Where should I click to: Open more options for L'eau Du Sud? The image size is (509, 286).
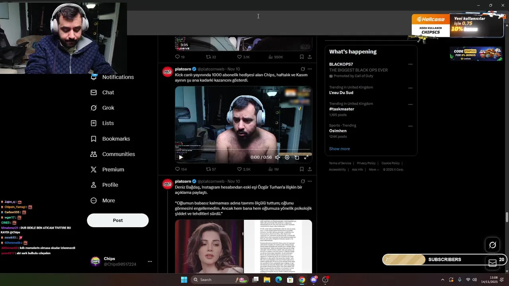pyautogui.click(x=410, y=88)
